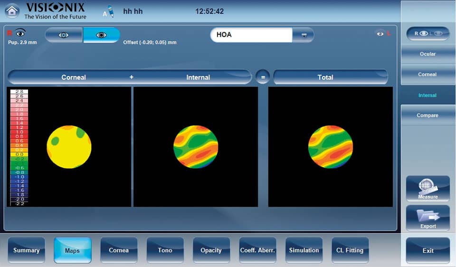The image size is (456, 267).
Task: Select the HOA combo box field
Action: coord(251,35)
